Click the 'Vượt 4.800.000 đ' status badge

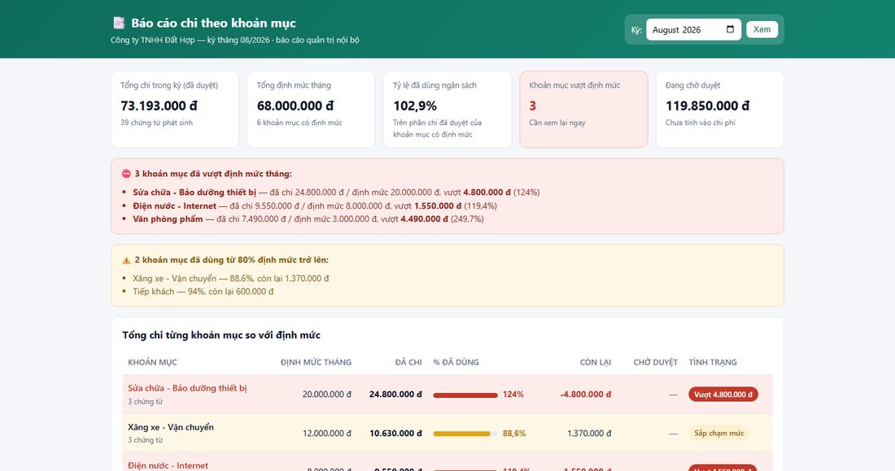pyautogui.click(x=723, y=395)
